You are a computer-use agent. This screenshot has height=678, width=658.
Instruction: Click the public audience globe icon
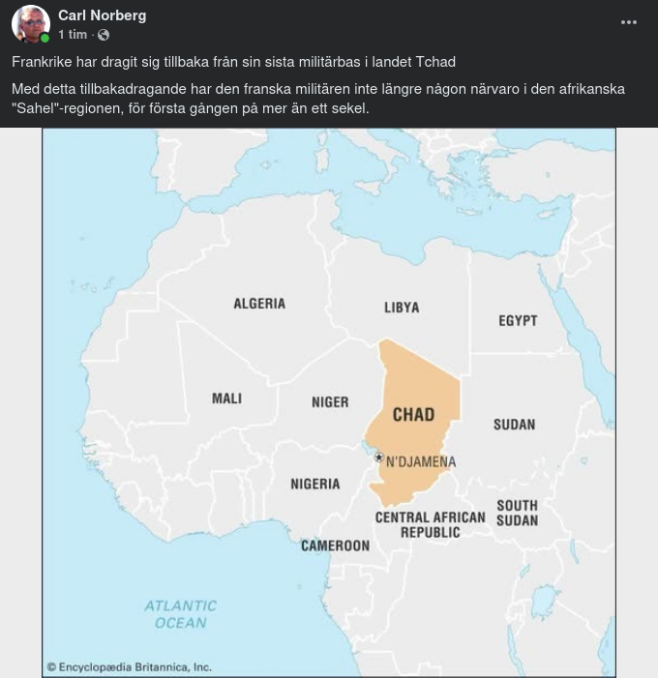tap(104, 35)
